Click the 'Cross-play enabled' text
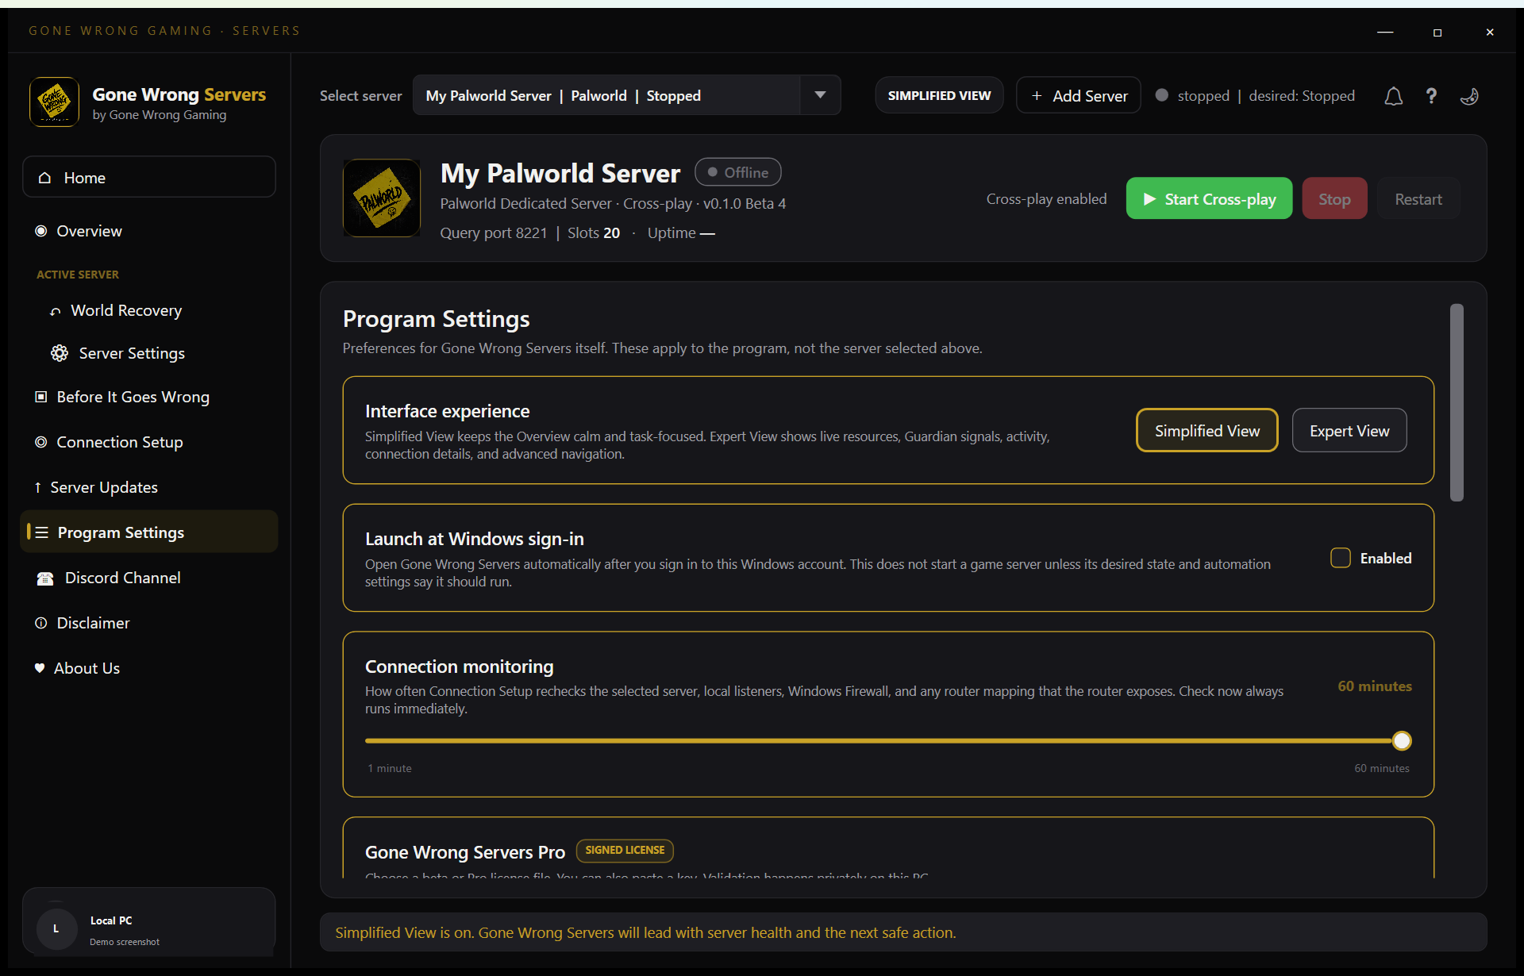1524x976 pixels. point(1046,198)
